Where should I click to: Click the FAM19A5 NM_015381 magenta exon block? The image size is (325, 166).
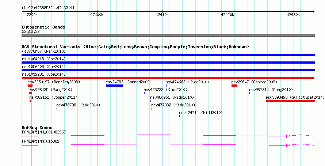point(287,145)
